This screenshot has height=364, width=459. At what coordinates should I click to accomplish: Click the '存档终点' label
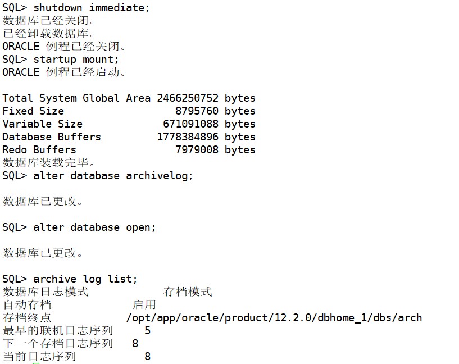pos(27,317)
